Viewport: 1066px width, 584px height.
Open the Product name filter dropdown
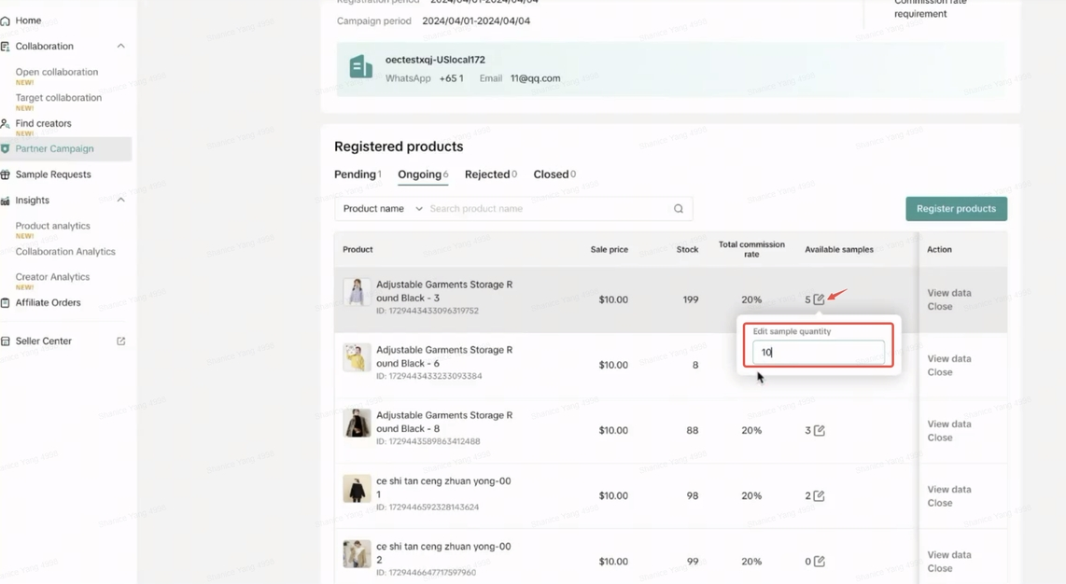[x=383, y=209]
